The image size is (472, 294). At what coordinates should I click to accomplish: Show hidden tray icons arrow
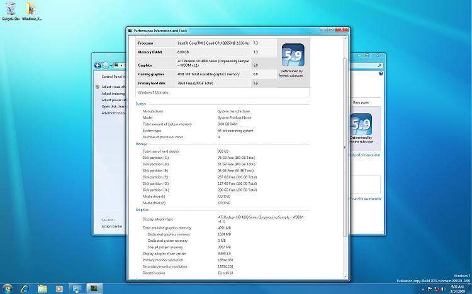(x=423, y=289)
